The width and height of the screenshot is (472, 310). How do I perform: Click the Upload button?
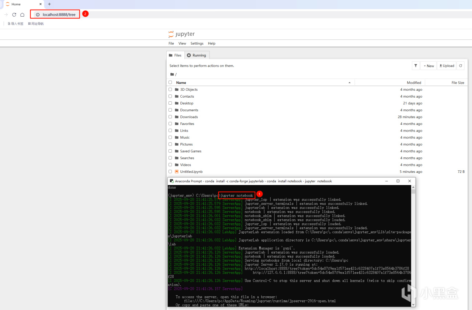pos(447,66)
